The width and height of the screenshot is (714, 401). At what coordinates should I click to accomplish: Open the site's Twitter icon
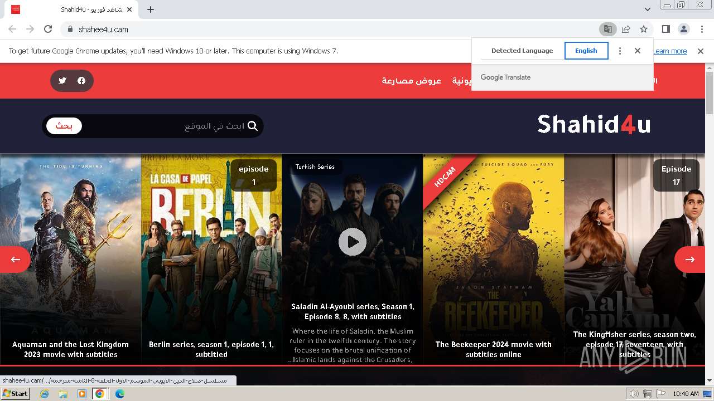point(62,81)
